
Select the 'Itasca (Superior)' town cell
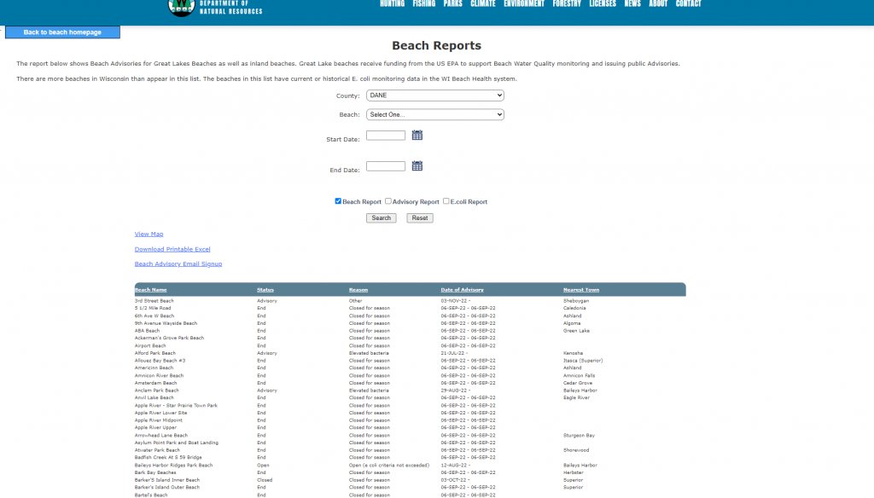582,361
